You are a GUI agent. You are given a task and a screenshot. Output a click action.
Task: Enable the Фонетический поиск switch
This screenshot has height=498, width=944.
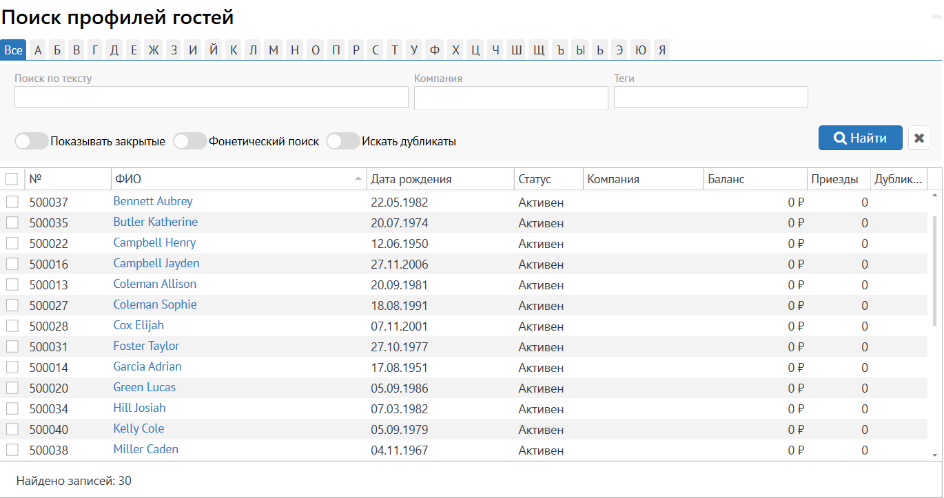(190, 141)
